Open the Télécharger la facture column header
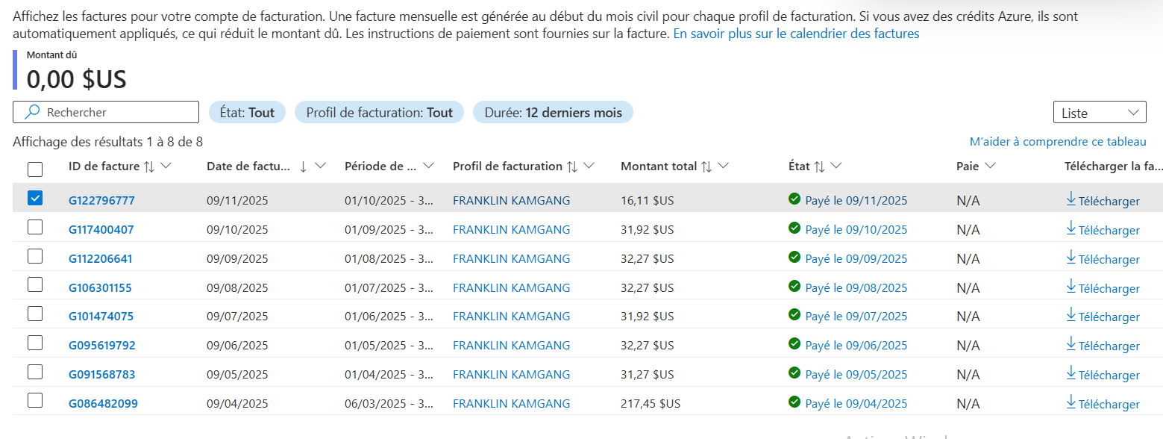This screenshot has width=1163, height=439. click(x=1113, y=166)
